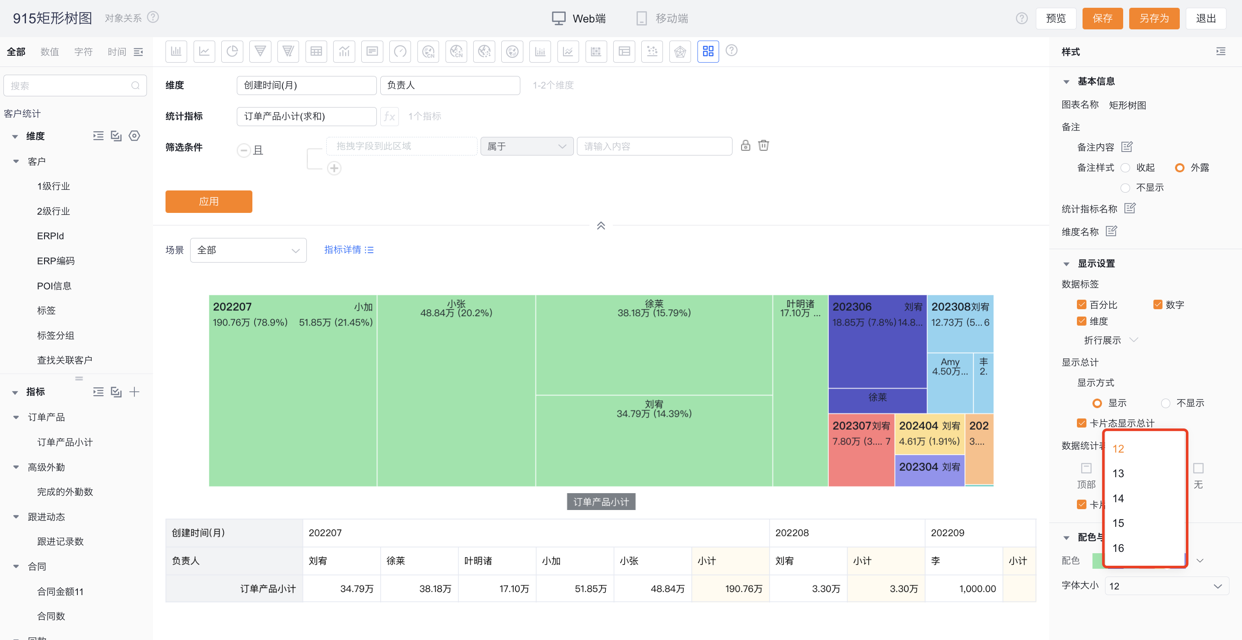
Task: Select the indicator card chart icon
Action: 372,51
